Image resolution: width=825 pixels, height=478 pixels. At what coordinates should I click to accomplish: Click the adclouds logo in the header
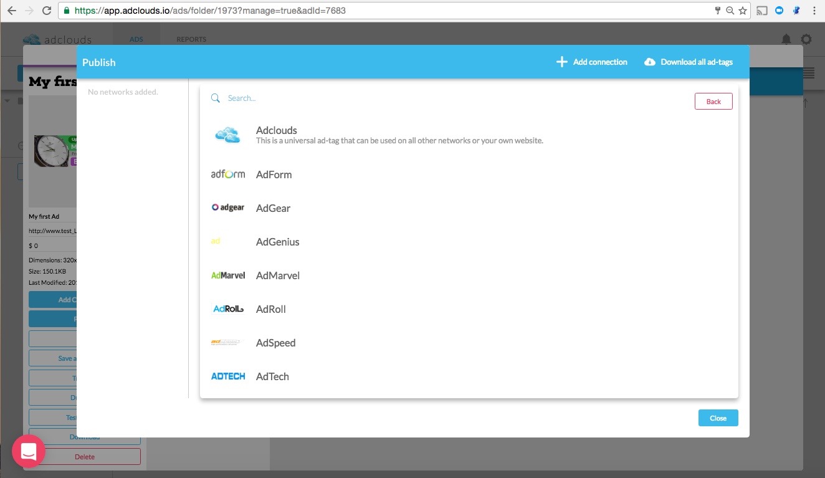(57, 39)
